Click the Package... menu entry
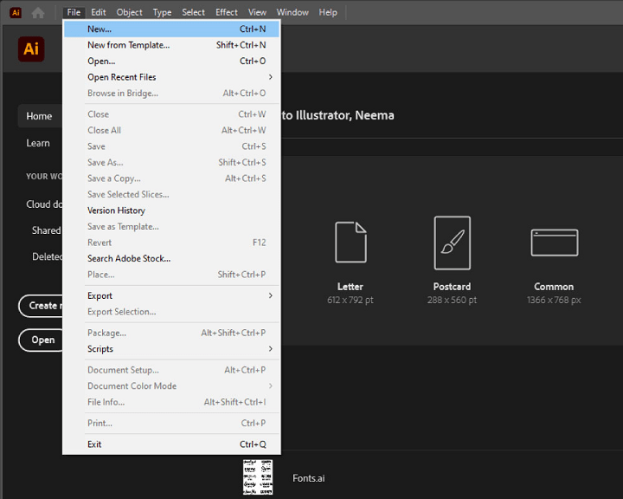The image size is (623, 499). [171, 333]
